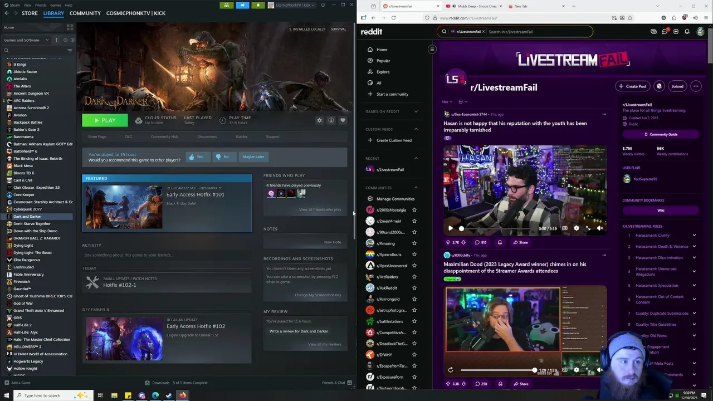Open Reddit notifications bell in header

687,32
